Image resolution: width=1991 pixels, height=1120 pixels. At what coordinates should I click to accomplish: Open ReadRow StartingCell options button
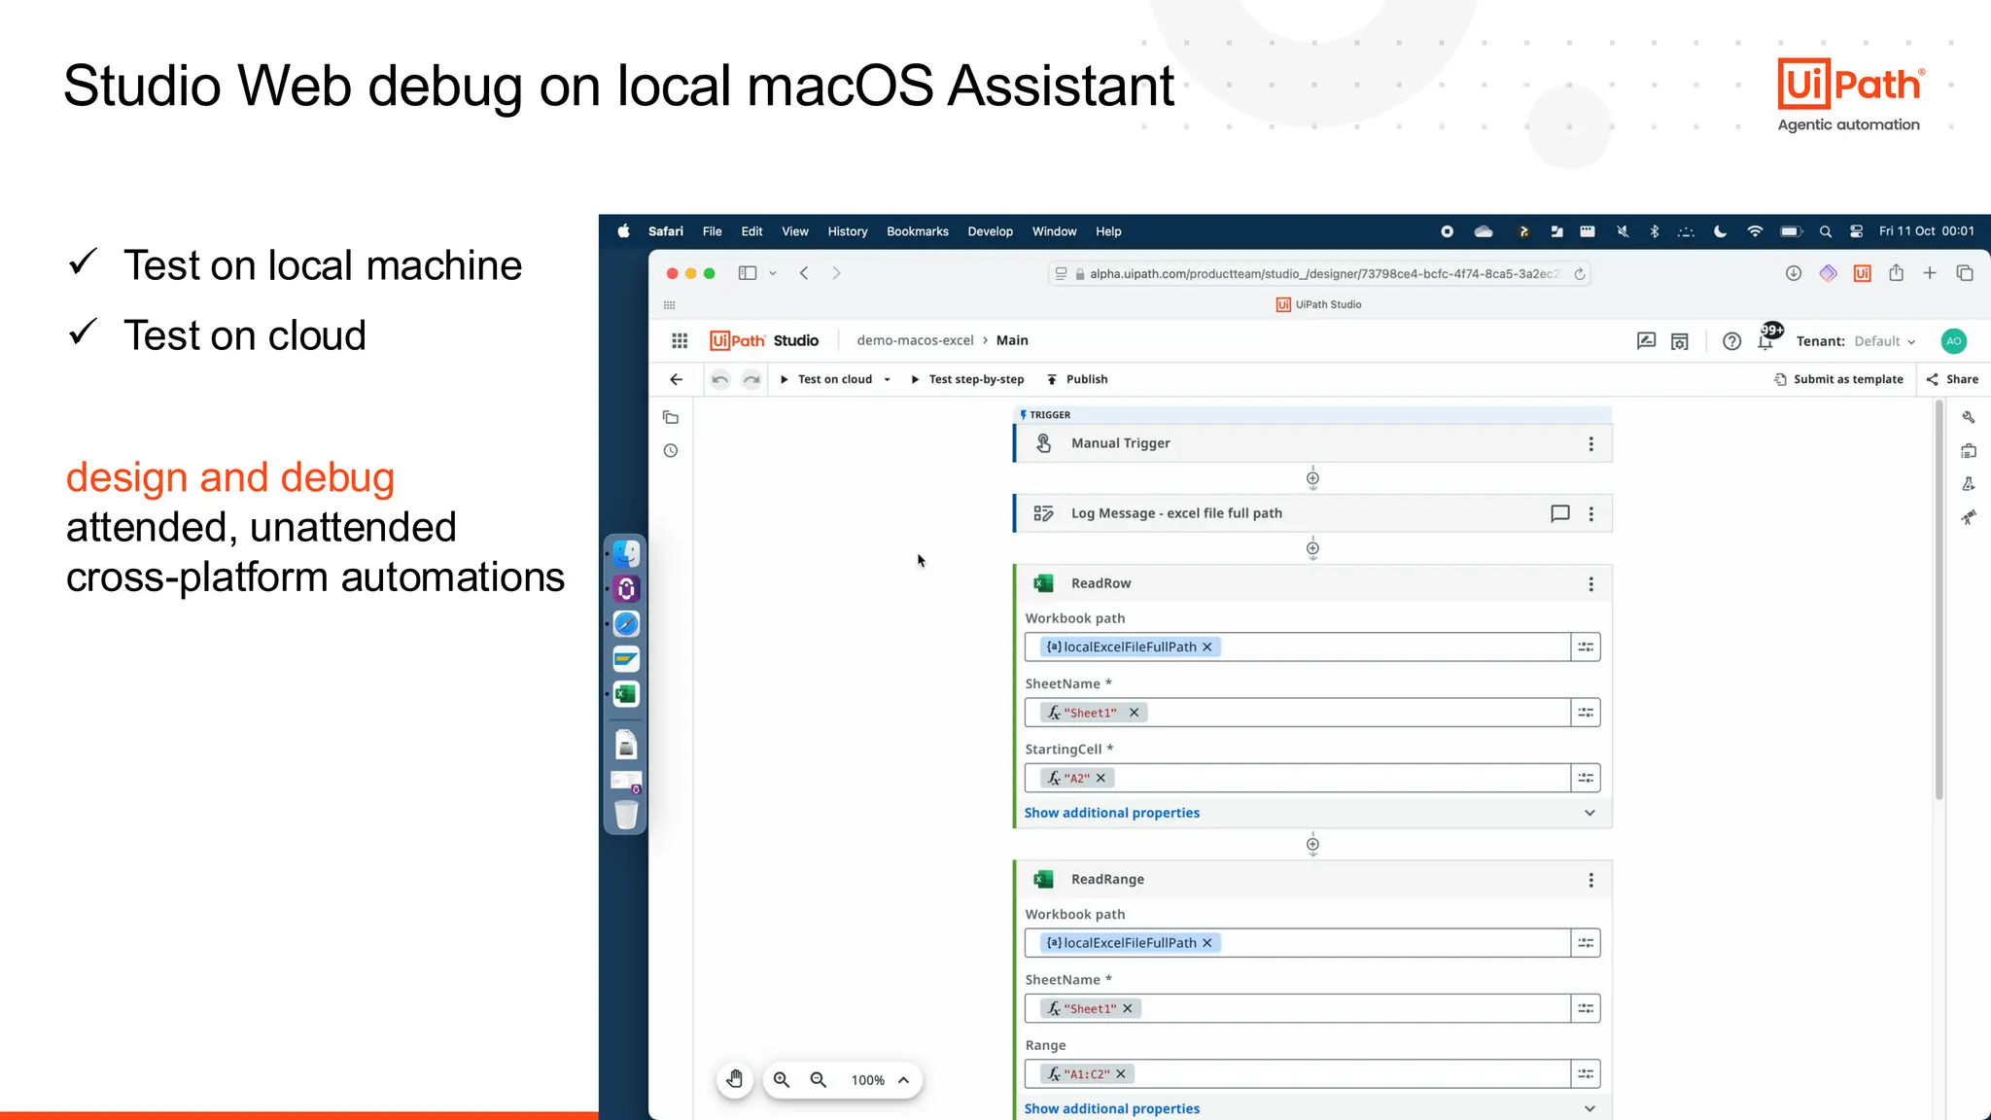(1586, 778)
